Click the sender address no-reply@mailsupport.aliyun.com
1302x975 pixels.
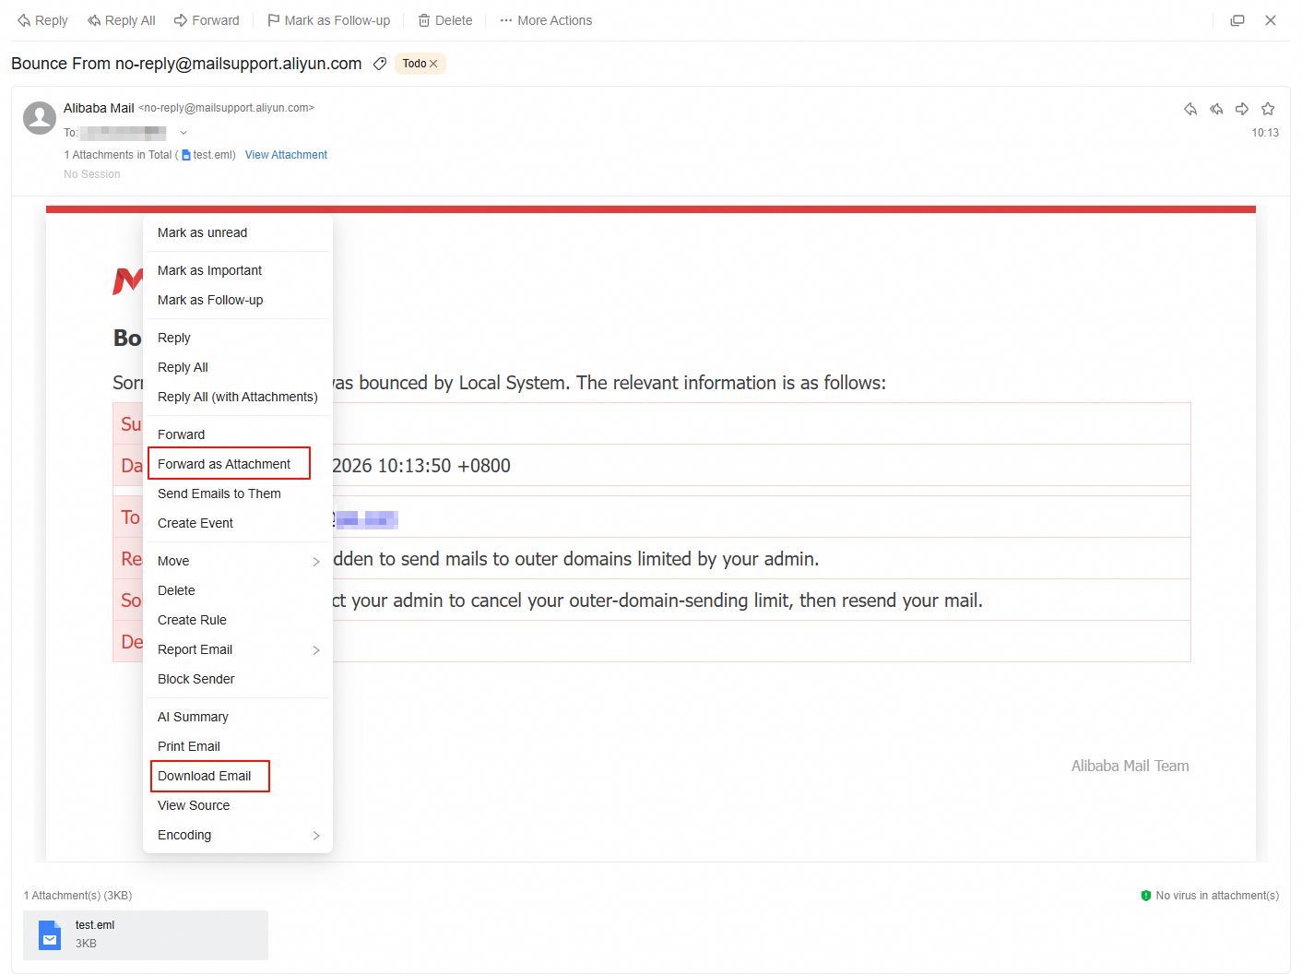(x=226, y=108)
